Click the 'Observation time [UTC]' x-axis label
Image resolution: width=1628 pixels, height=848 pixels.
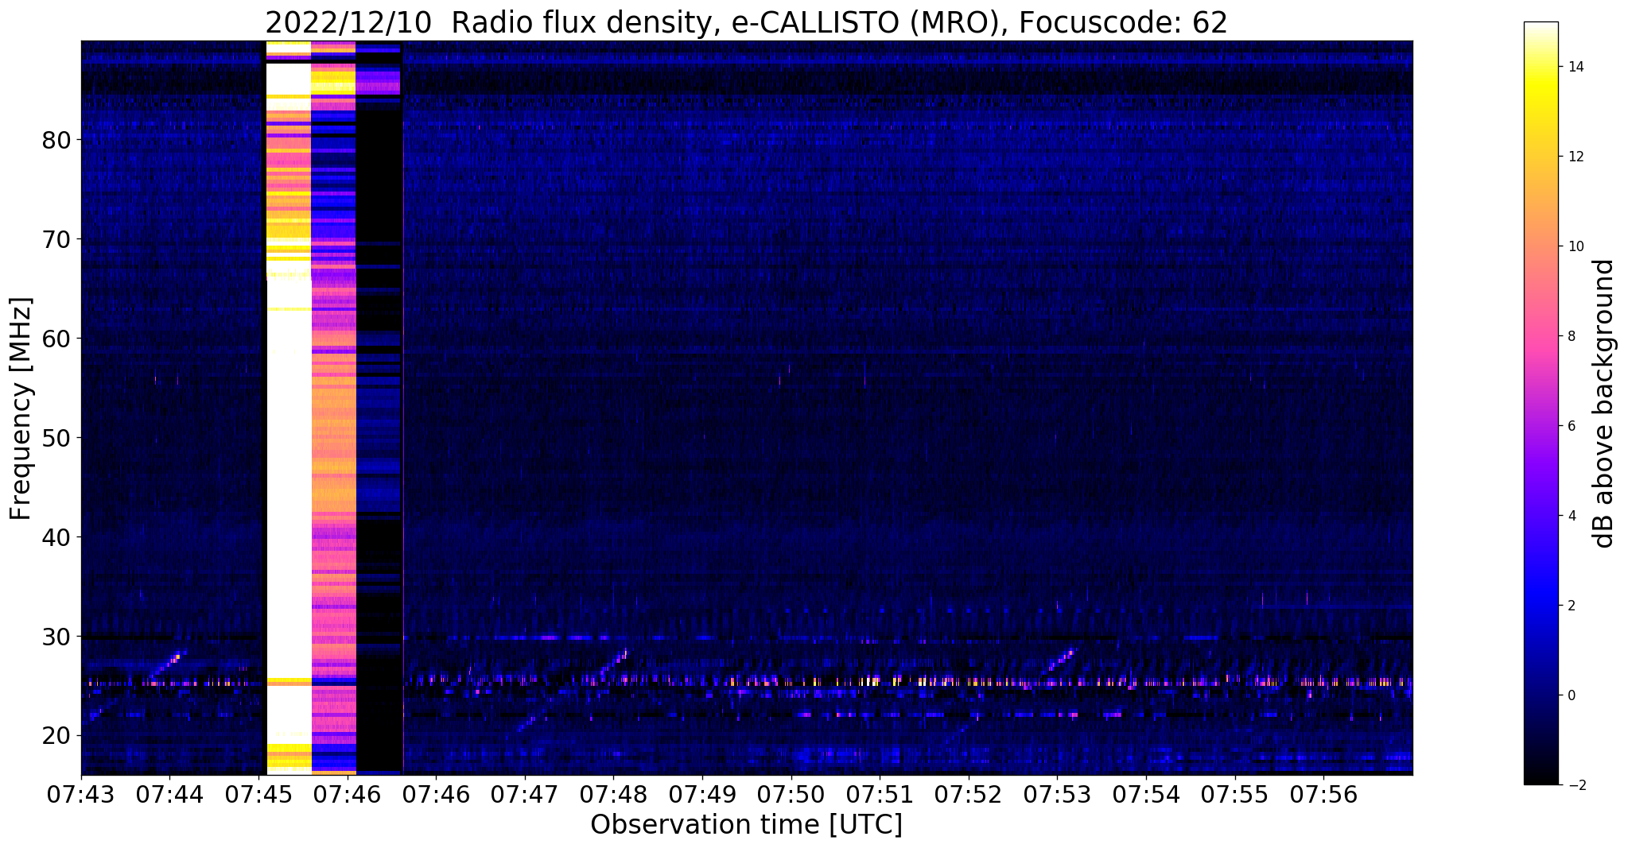pos(746,825)
